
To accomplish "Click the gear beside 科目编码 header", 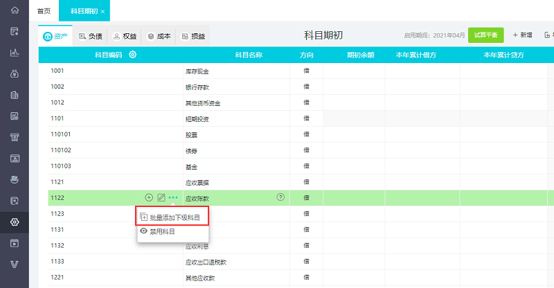I will click(x=132, y=55).
